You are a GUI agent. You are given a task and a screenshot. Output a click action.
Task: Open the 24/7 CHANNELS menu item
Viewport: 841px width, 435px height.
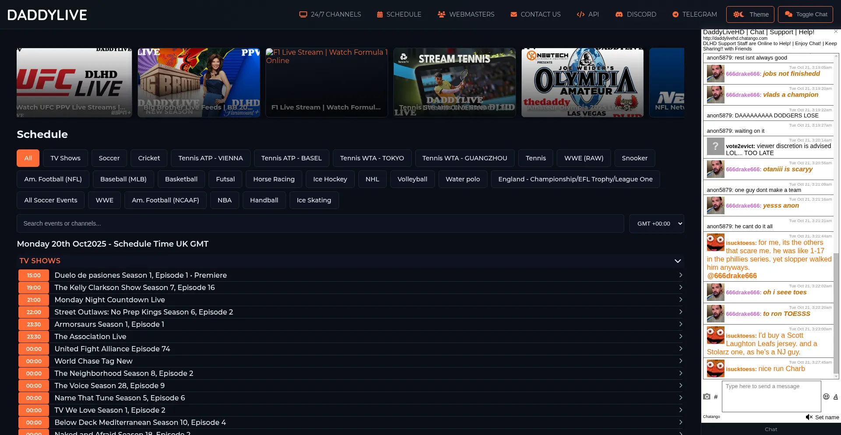tap(330, 14)
